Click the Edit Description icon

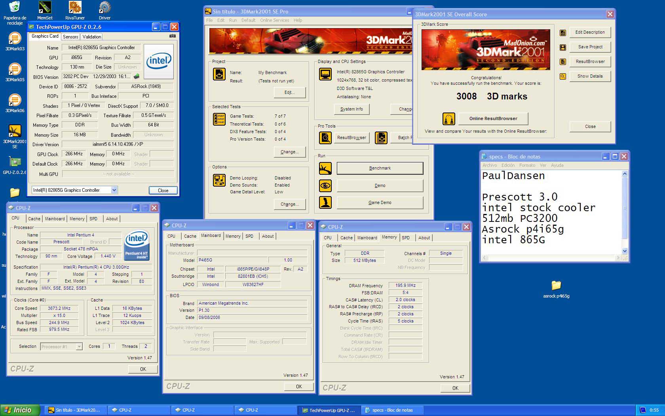563,33
